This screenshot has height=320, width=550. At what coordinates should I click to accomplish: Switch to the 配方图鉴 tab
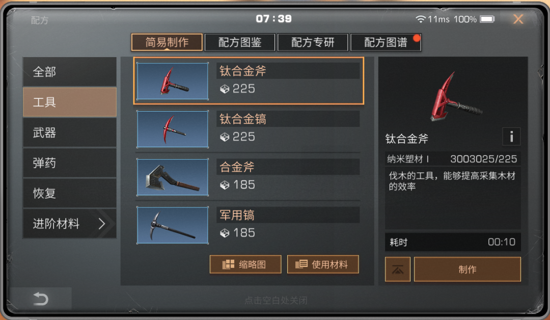coord(240,42)
